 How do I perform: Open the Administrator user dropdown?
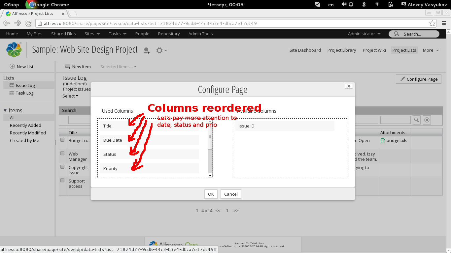[x=364, y=34]
